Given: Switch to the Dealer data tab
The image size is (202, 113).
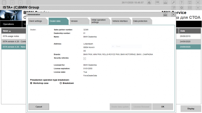Looking at the screenshot, I should point(58,21).
